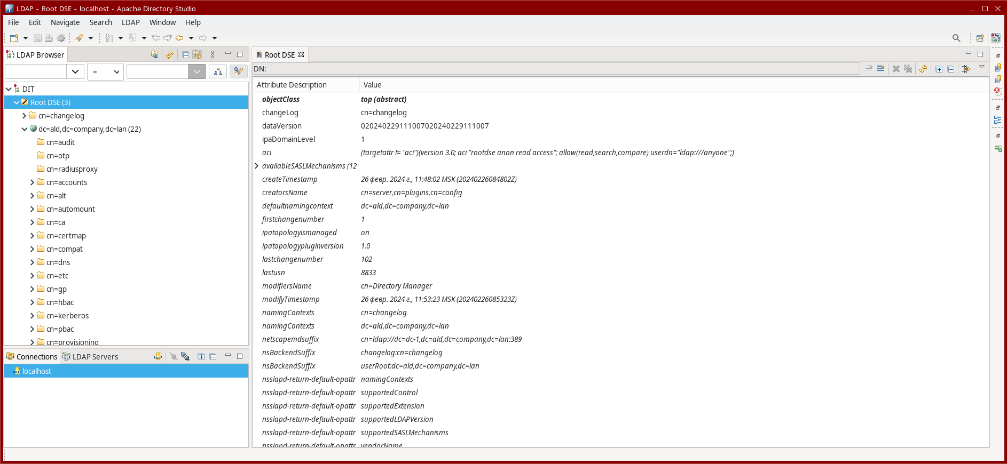Click the Modification Logs icon in right sidebar
Screen dimensions: 1007x464
(x=998, y=68)
